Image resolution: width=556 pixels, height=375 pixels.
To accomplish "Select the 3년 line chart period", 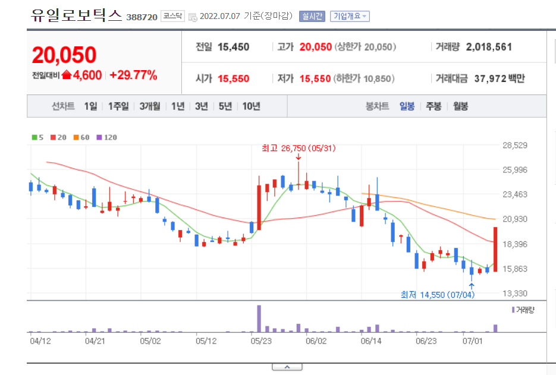I will pos(202,106).
